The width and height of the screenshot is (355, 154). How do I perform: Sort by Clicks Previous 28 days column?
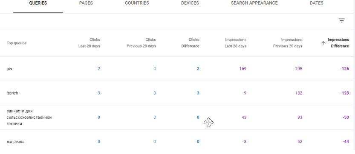(141, 43)
